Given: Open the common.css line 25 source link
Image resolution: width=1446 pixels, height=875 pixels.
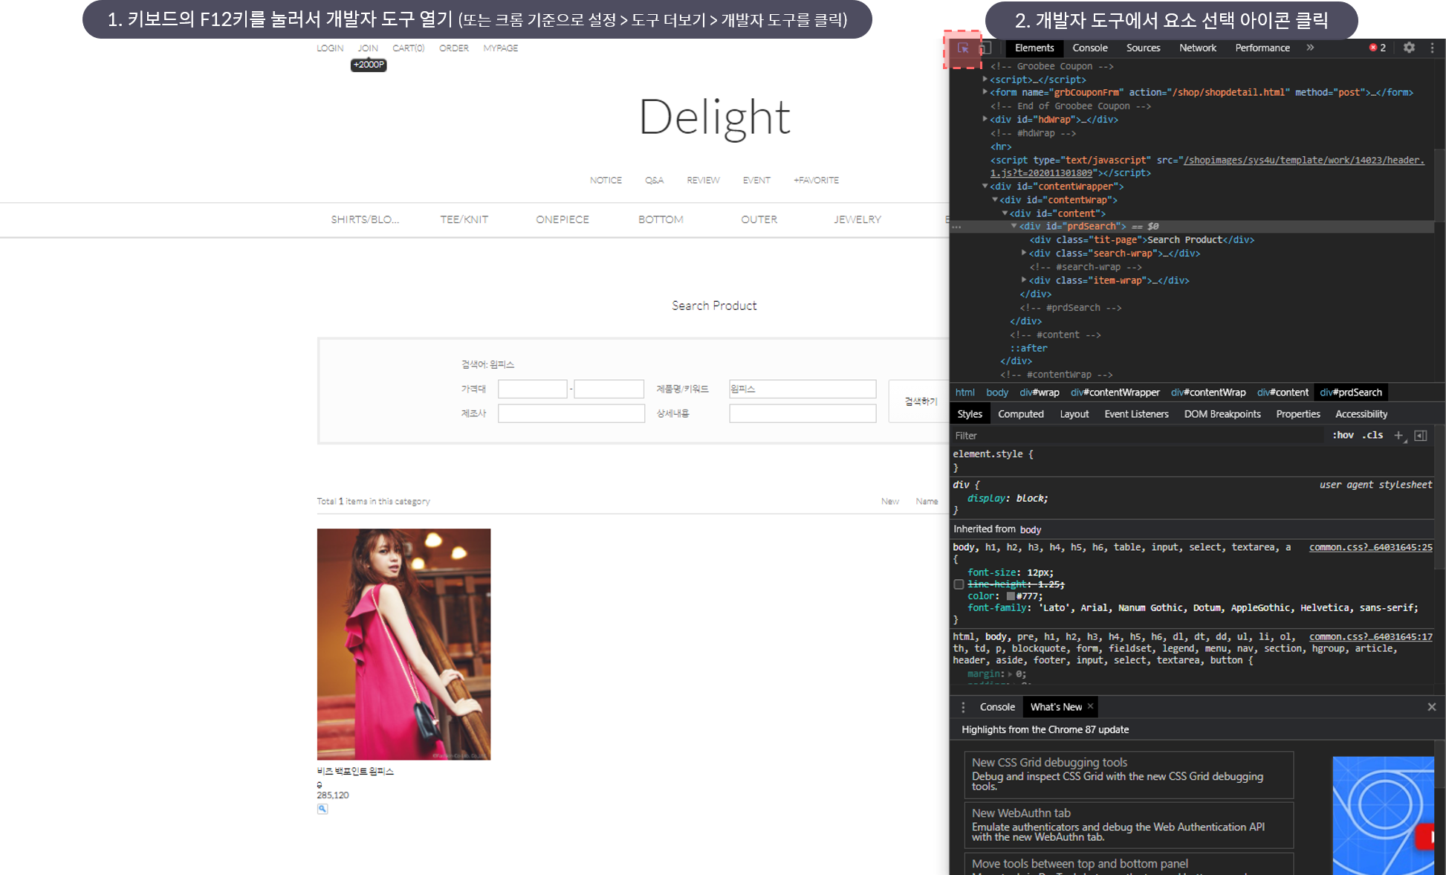Looking at the screenshot, I should tap(1370, 547).
